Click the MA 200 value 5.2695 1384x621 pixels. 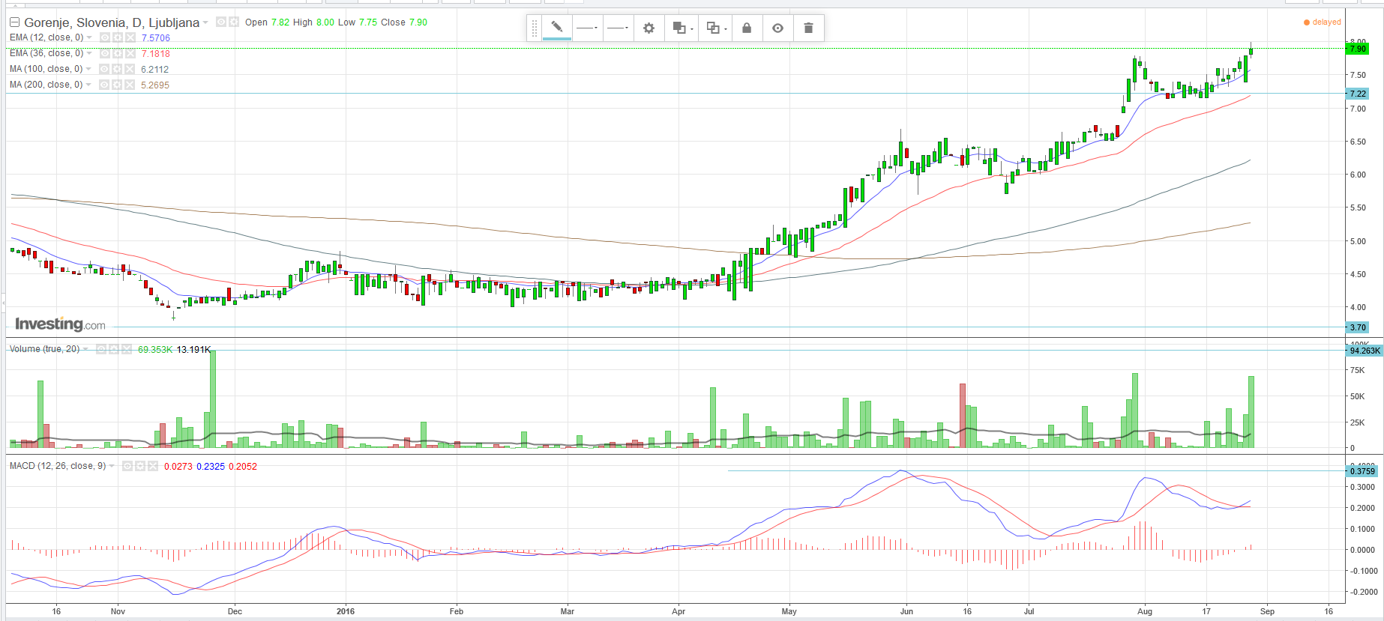[155, 85]
